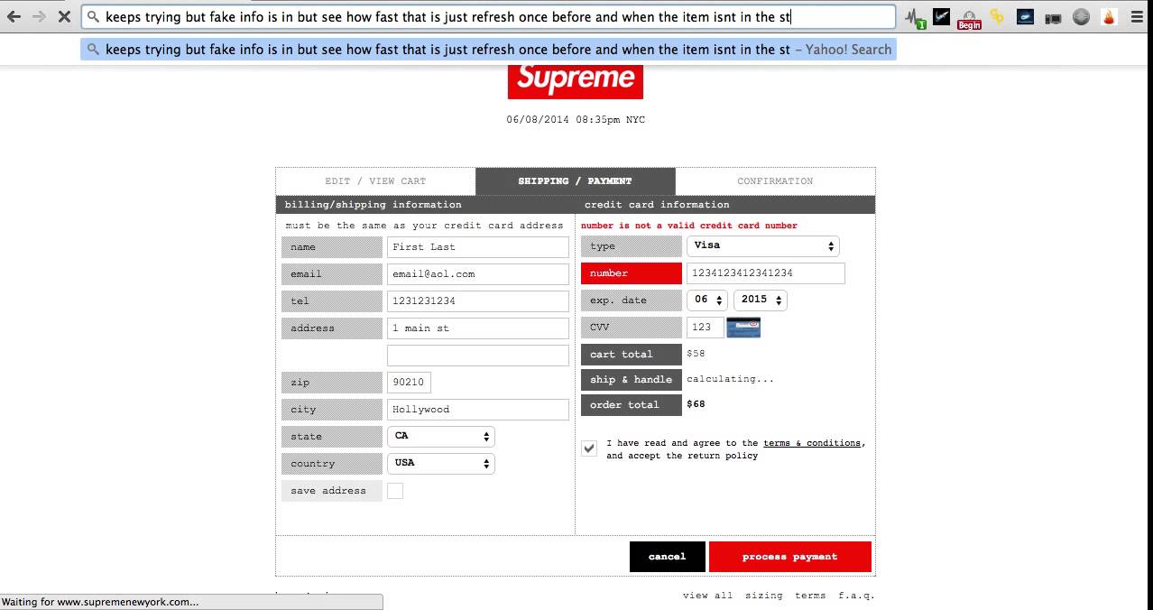Click the Supreme logo
This screenshot has height=610, width=1153.
click(x=576, y=79)
